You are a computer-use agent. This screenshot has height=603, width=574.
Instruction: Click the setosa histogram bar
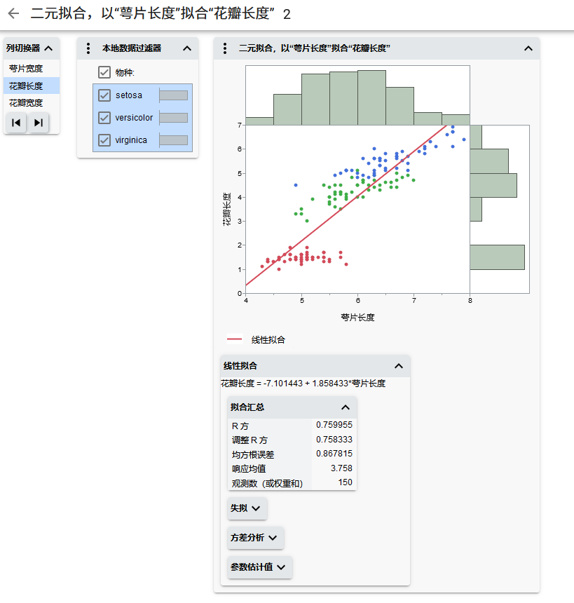click(x=173, y=95)
